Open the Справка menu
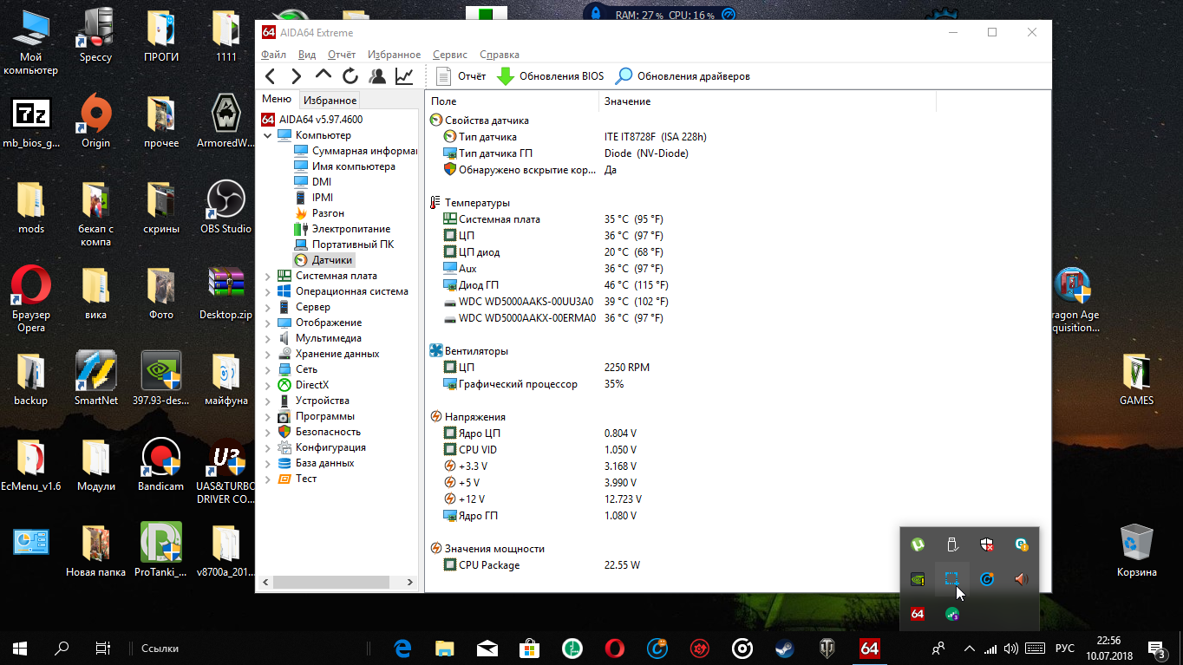Screen dimensions: 1183x665 point(500,55)
